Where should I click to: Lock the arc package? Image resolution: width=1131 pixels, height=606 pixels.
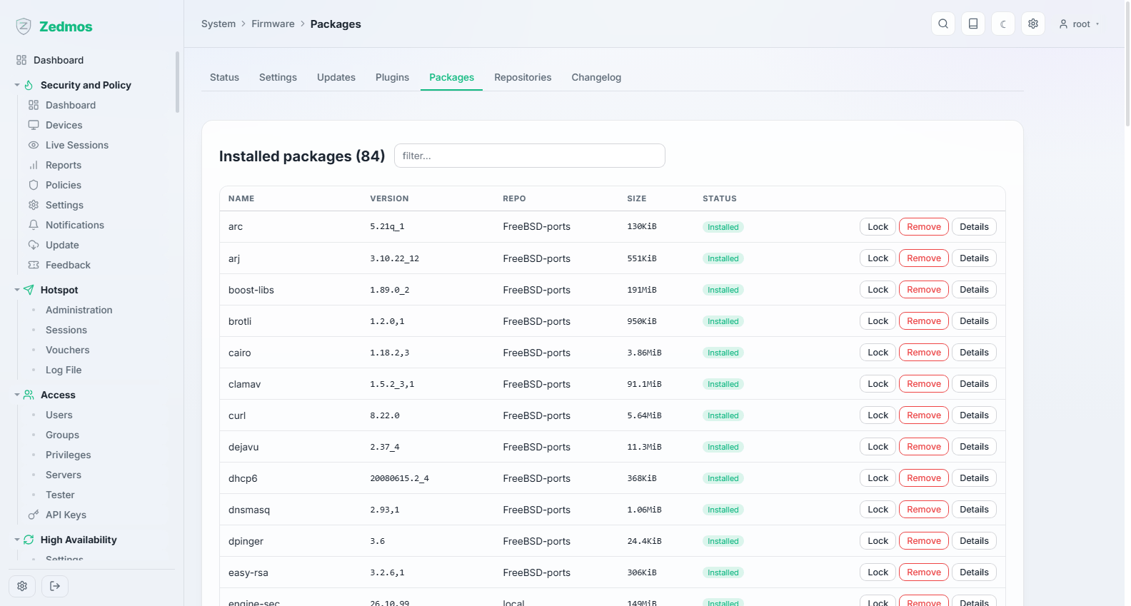[878, 227]
